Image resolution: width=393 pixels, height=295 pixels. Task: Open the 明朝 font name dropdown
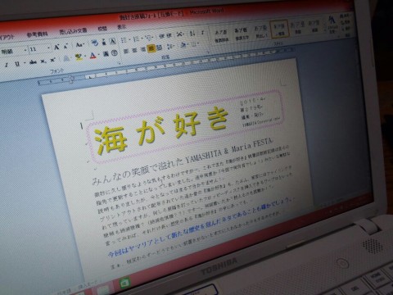(13, 51)
